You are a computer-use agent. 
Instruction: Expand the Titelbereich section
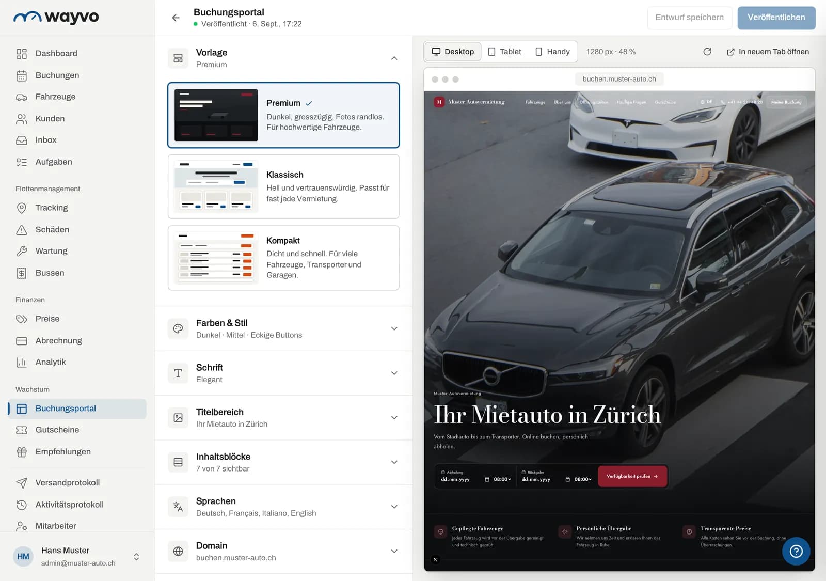click(x=283, y=418)
